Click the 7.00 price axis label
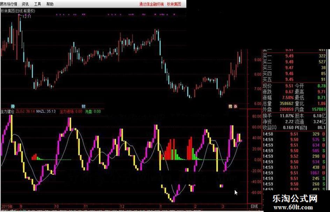Screen dimensions: 330x212 258,89
